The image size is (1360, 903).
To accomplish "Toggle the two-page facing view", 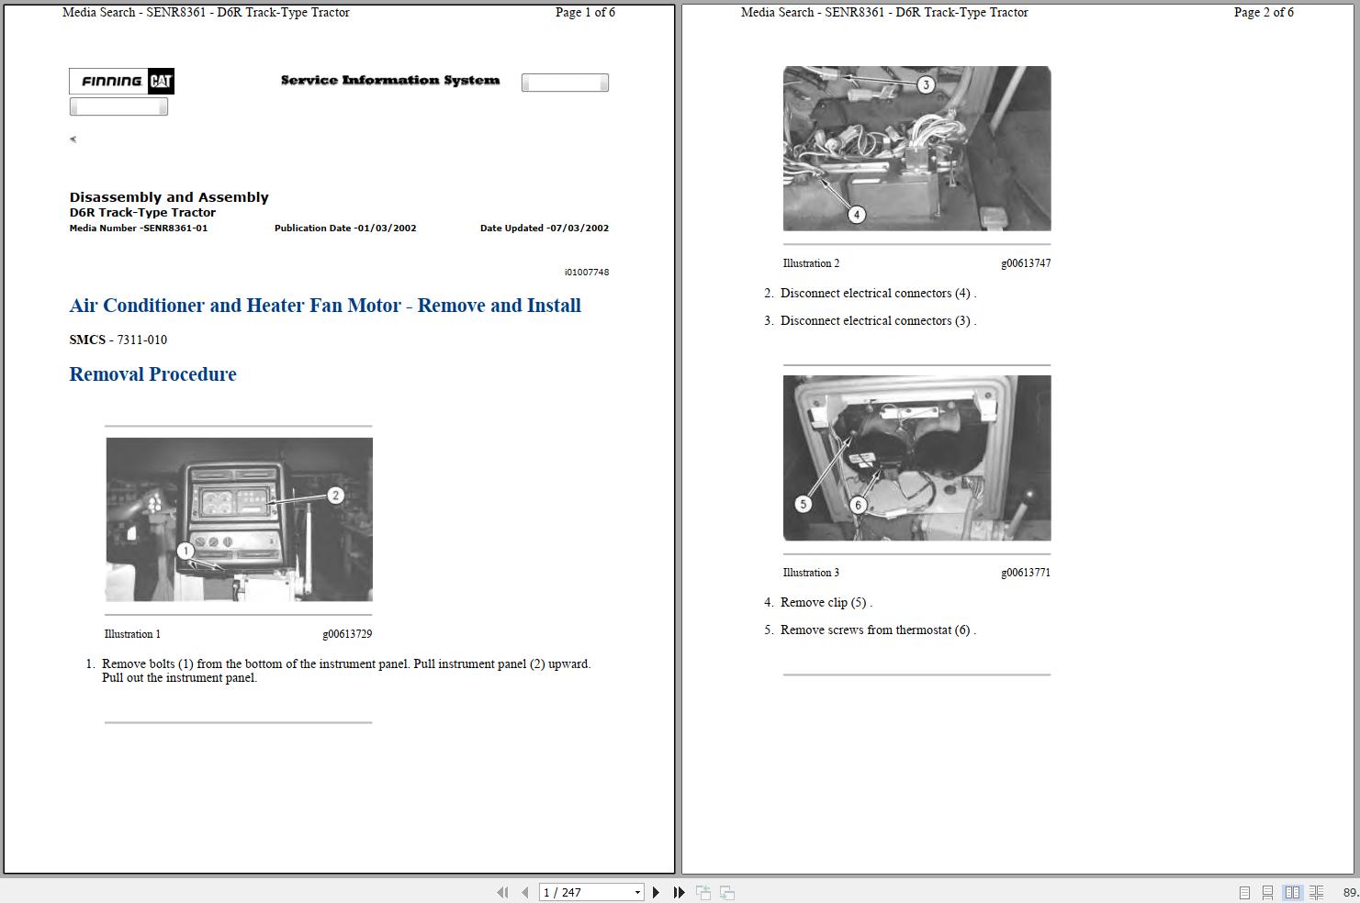I will (x=1292, y=892).
